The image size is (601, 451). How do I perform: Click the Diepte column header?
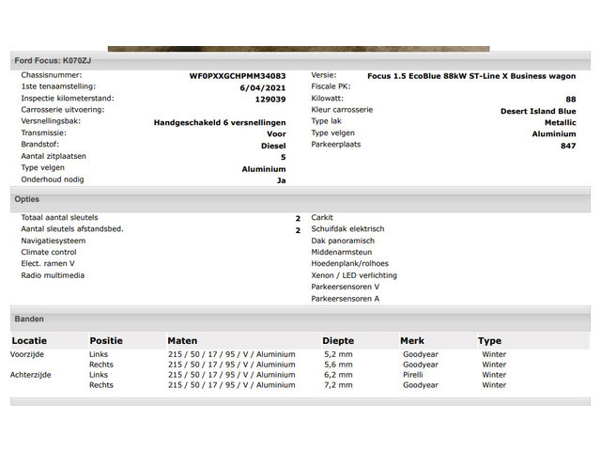click(x=338, y=341)
